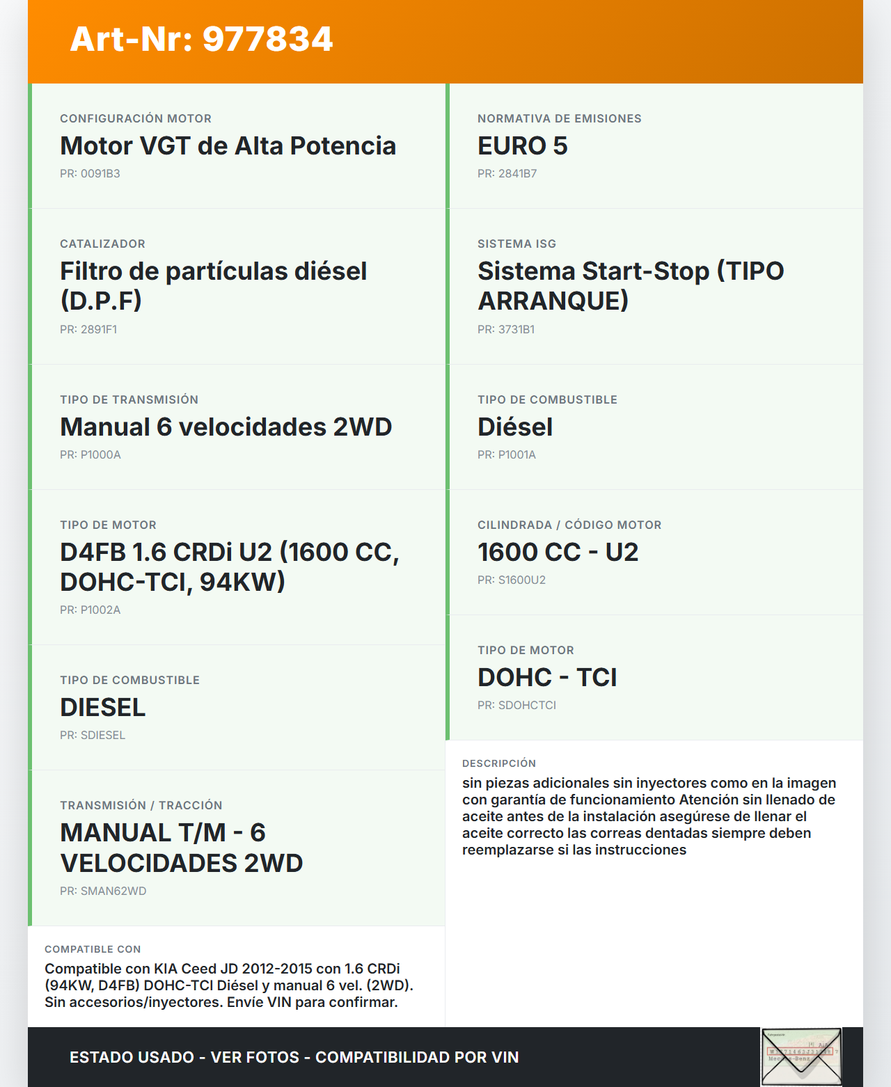
Task: Click the D4FB 1.6 CRDi U2 engine card
Action: 237,566
